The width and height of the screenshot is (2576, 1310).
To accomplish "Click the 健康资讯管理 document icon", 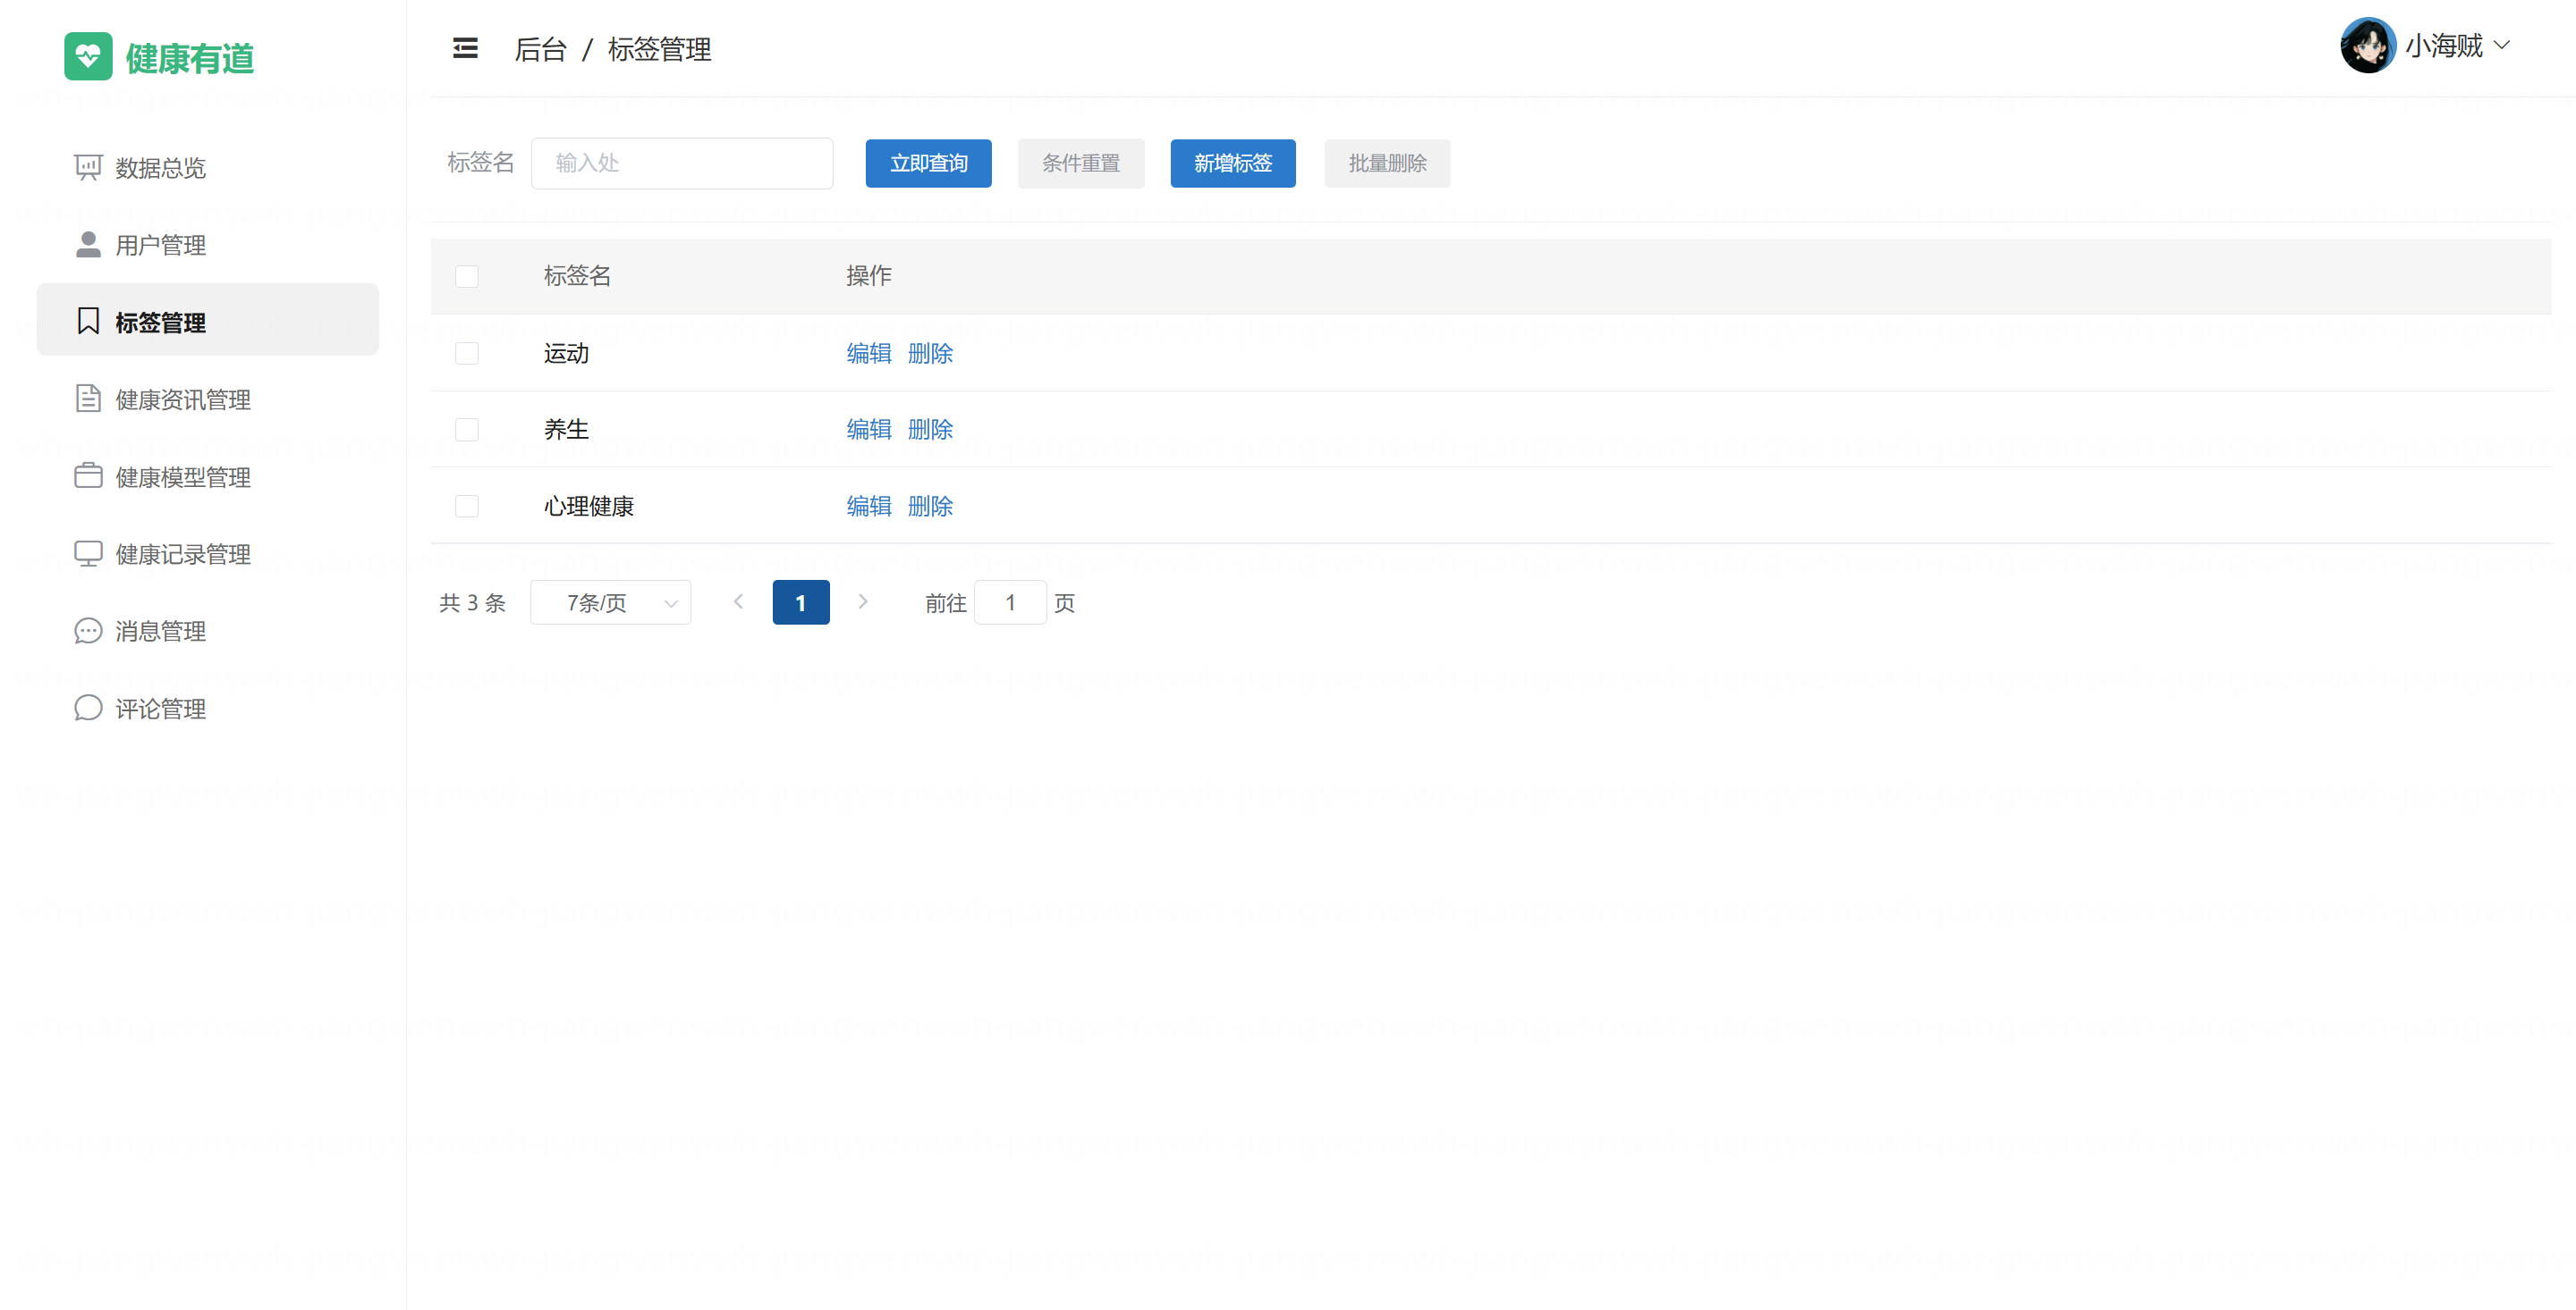I will pos(88,399).
